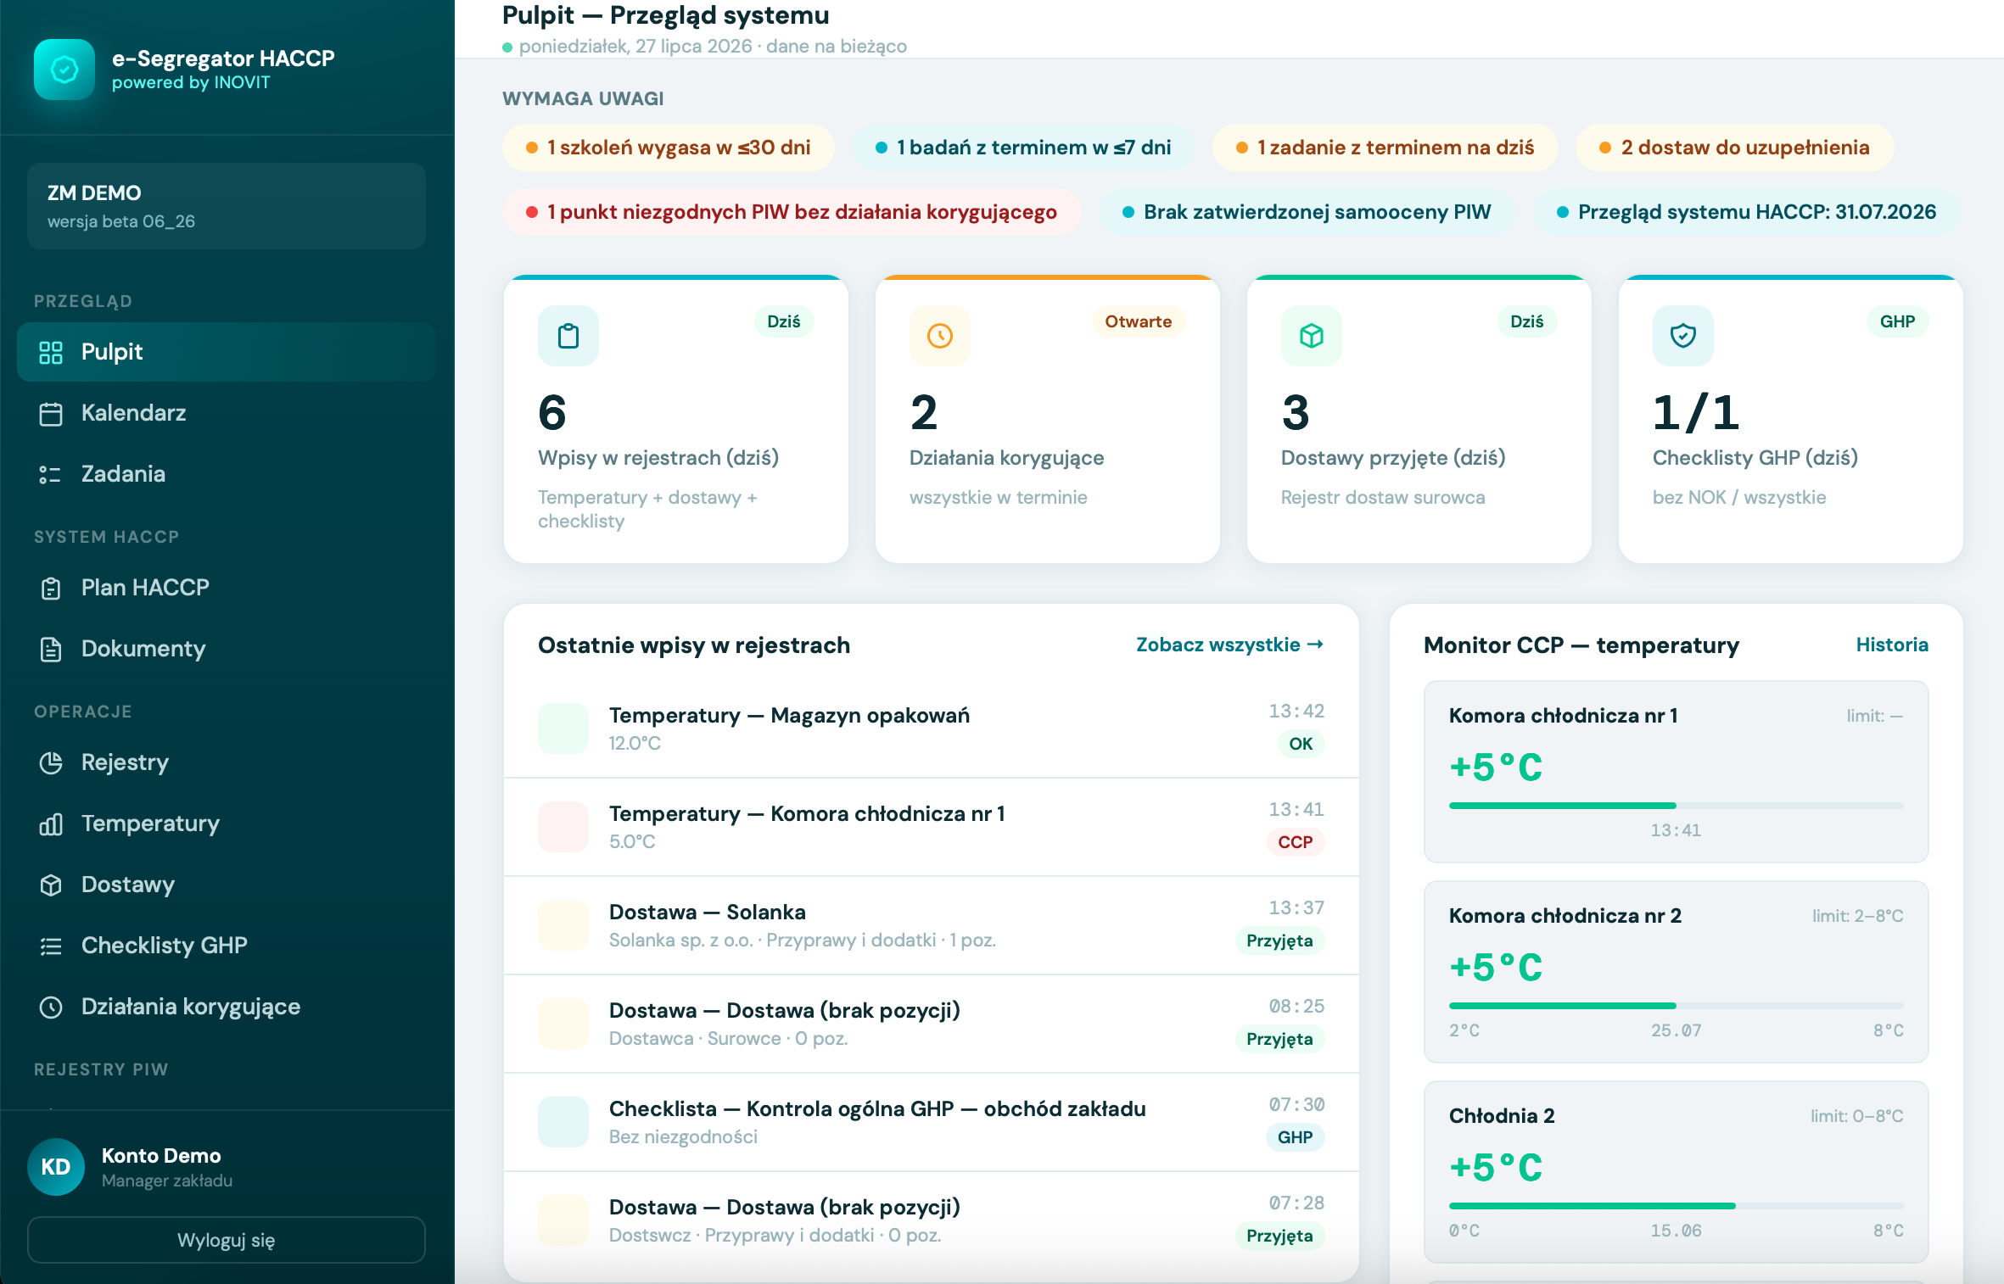Click 'Checklista — Kontrola ogólna GHP' entry title

(877, 1108)
